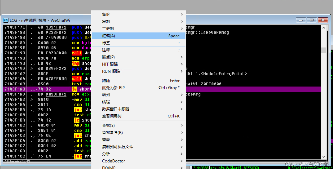Viewport: 333px width, 169px height.
Task: Select address row 7143F1A2
Action: pyautogui.click(x=15, y=74)
